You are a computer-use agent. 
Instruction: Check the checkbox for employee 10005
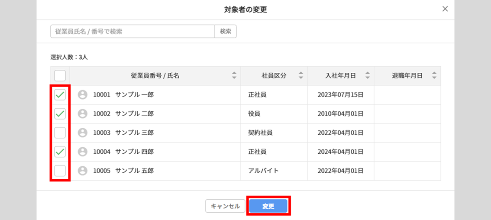pyautogui.click(x=60, y=171)
